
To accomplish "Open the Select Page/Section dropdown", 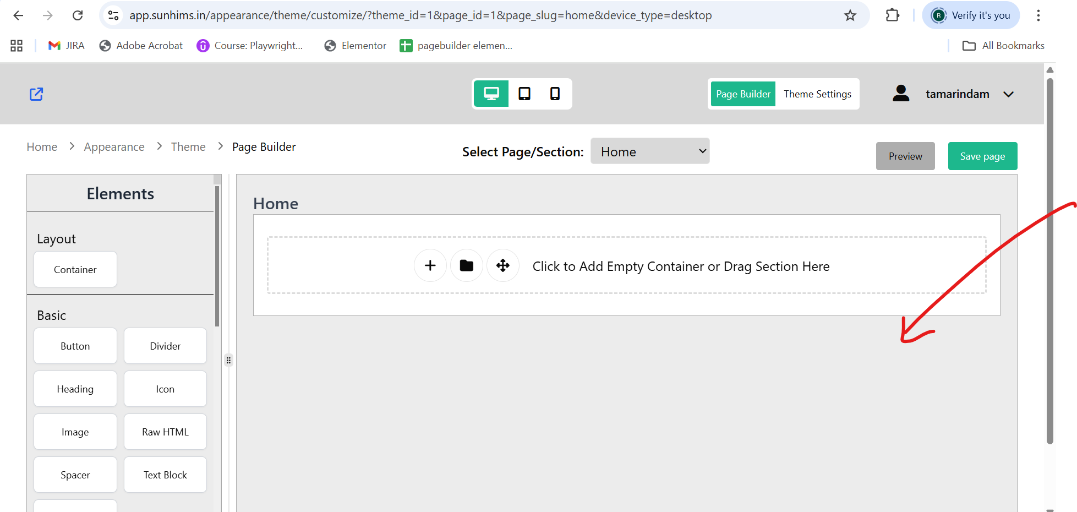I will [650, 151].
